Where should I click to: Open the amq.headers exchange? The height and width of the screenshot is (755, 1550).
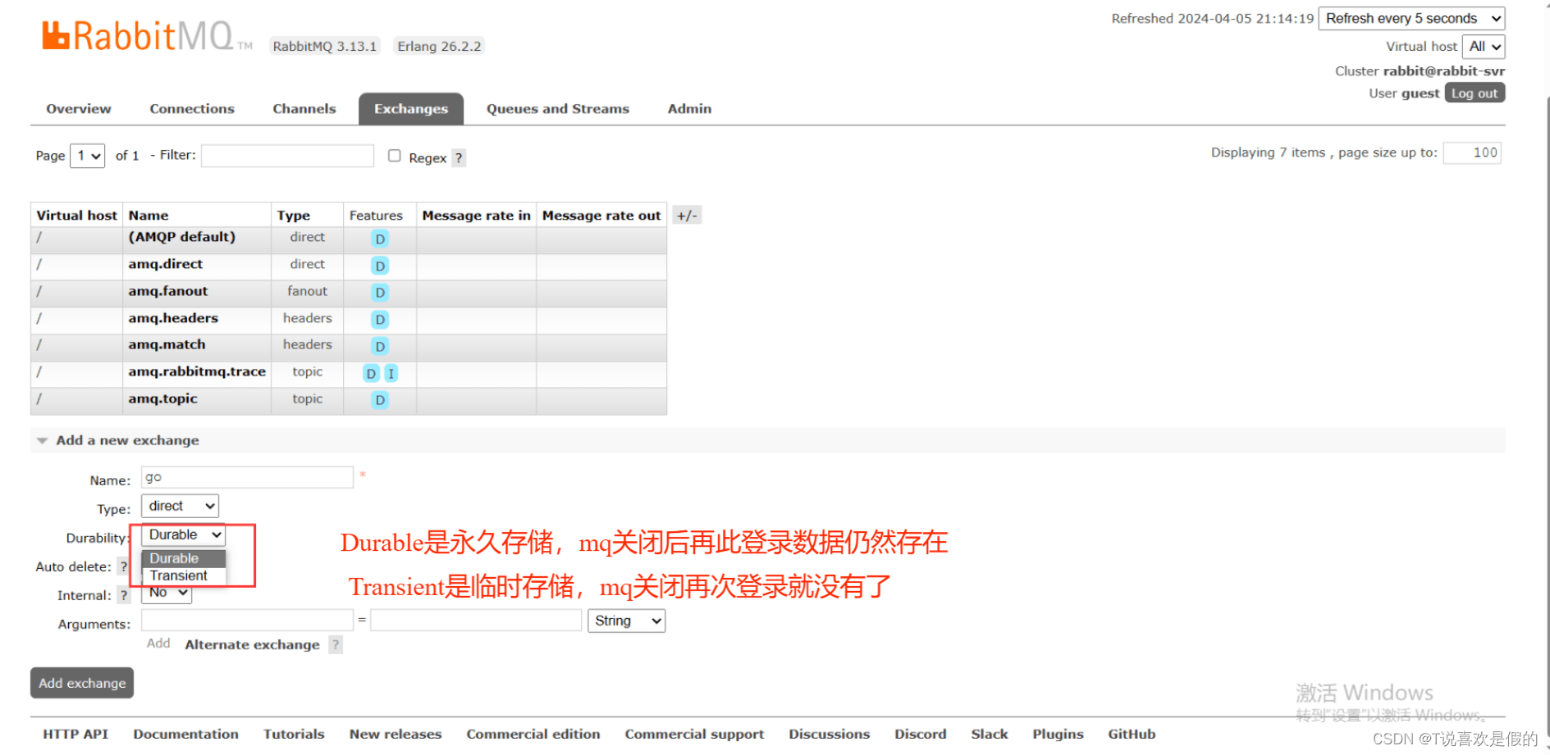[x=173, y=318]
